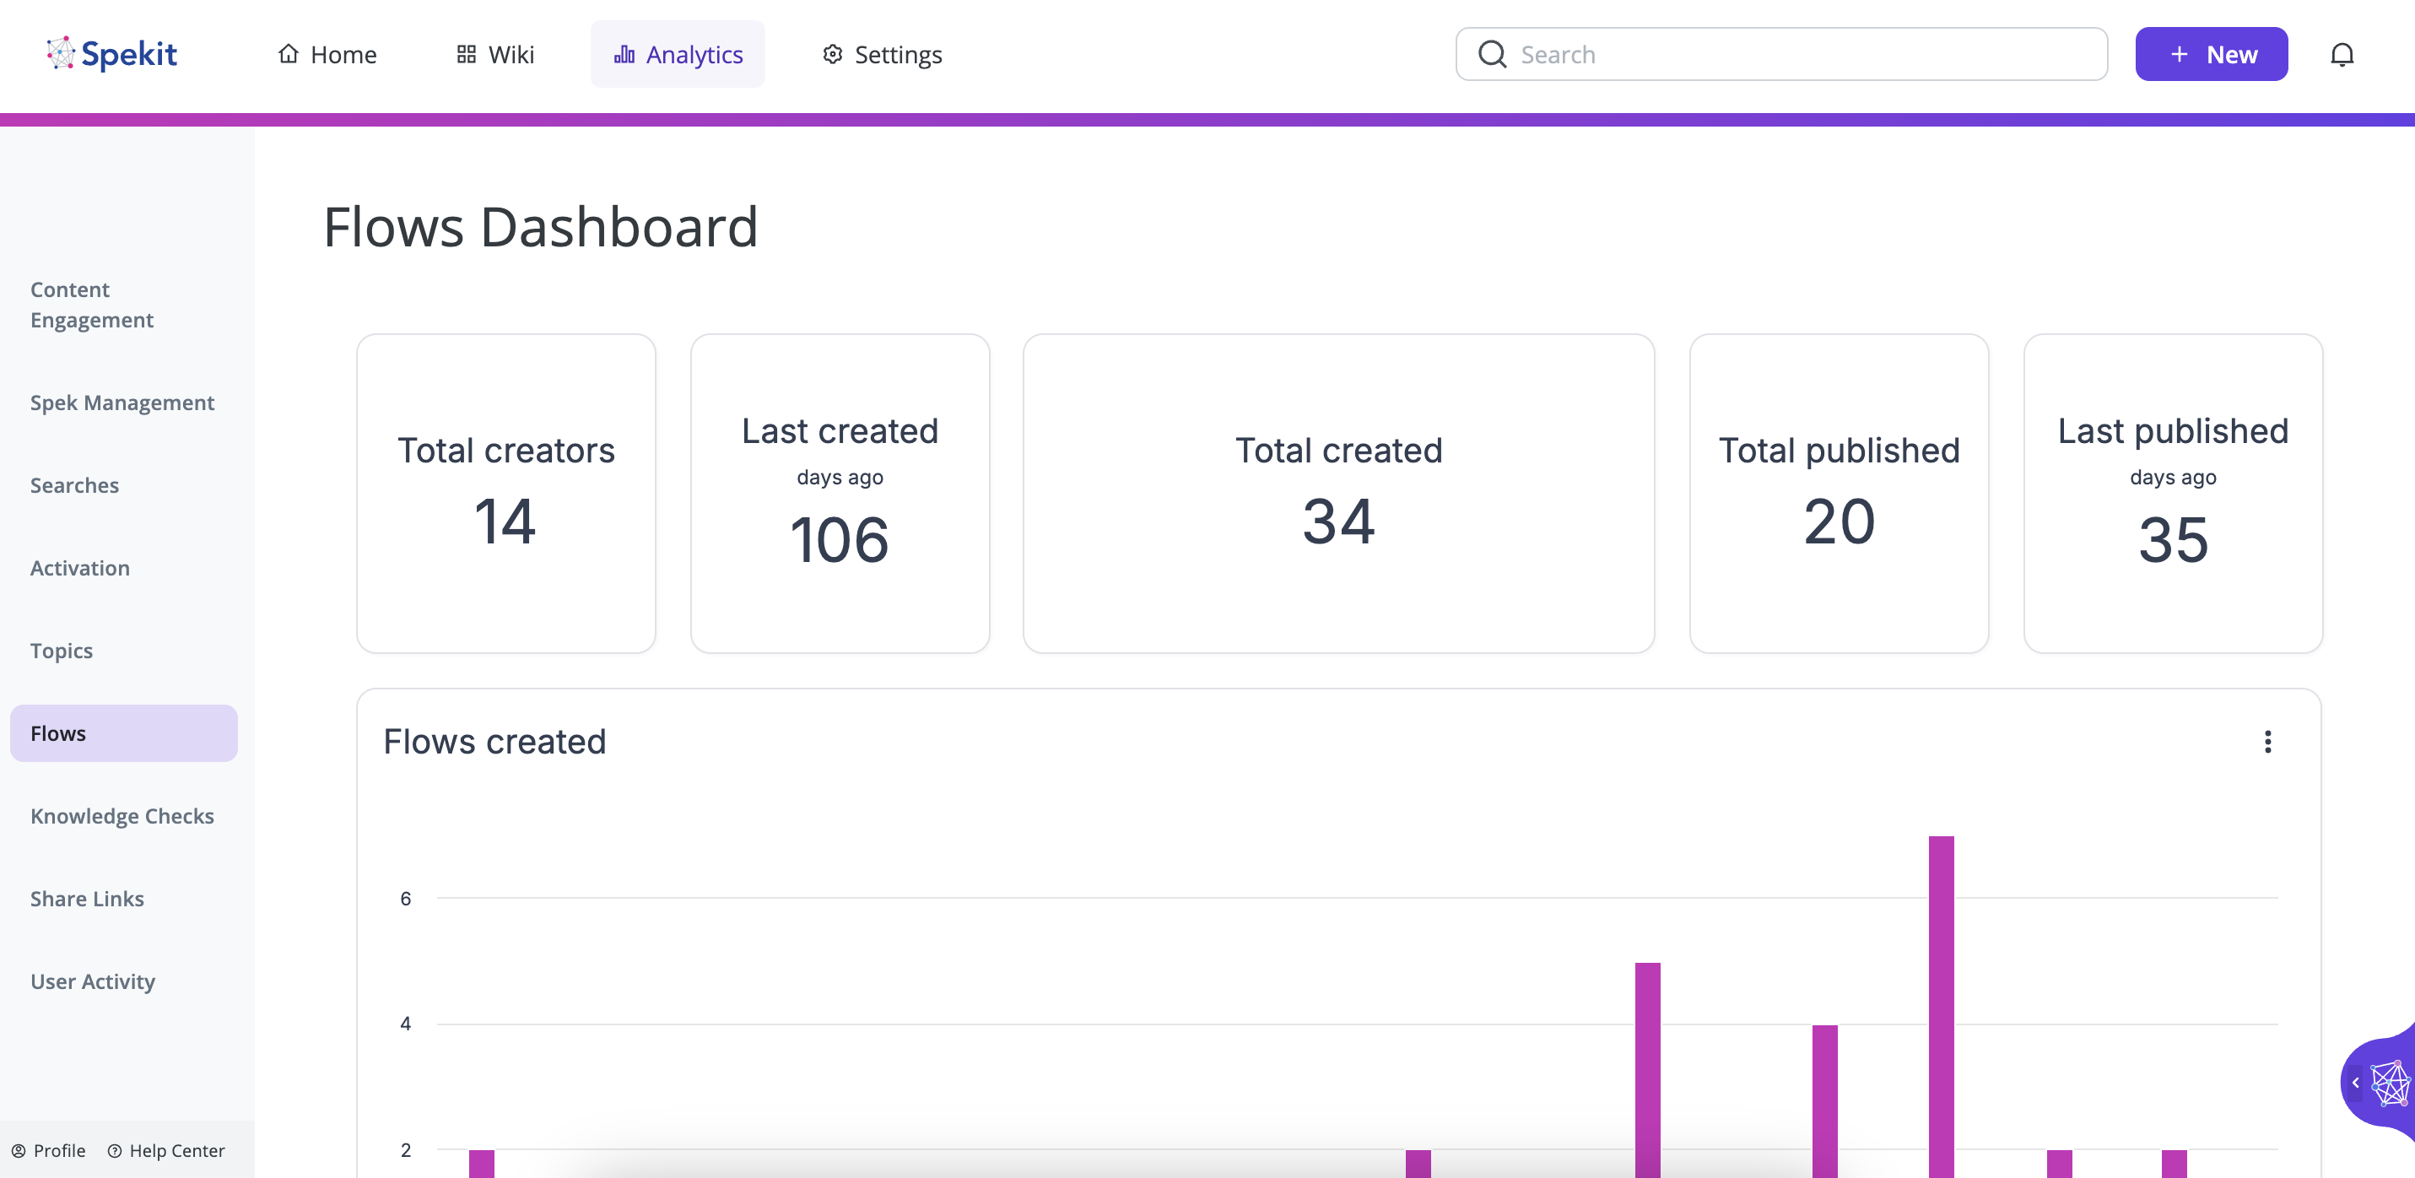Image resolution: width=2415 pixels, height=1178 pixels.
Task: Open the Wiki tab
Action: 495,54
